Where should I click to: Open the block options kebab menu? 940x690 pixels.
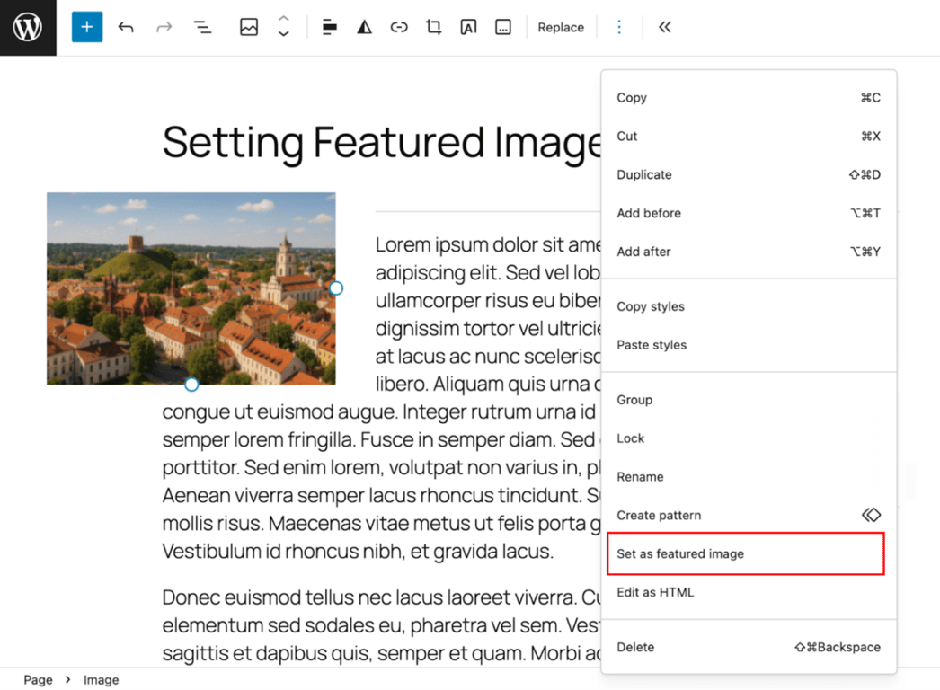[x=620, y=27]
